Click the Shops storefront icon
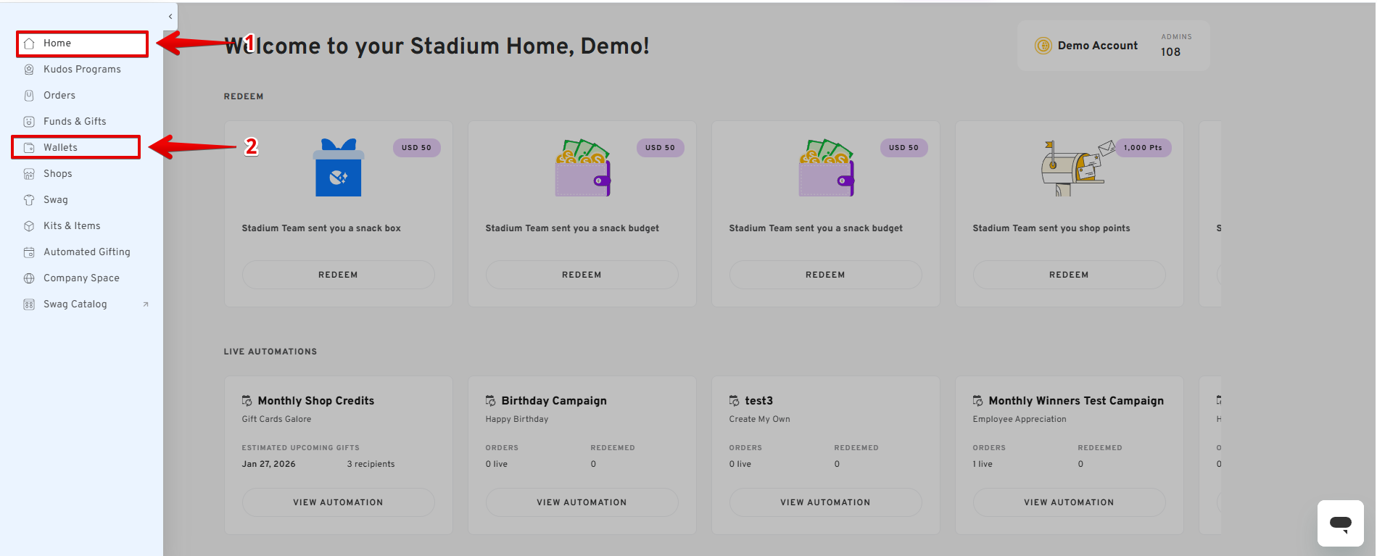The image size is (1377, 556). pyautogui.click(x=29, y=174)
